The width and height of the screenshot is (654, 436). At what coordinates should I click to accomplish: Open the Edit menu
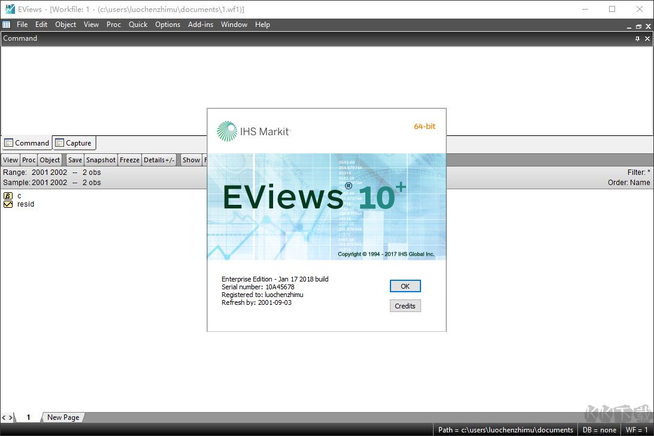click(41, 25)
